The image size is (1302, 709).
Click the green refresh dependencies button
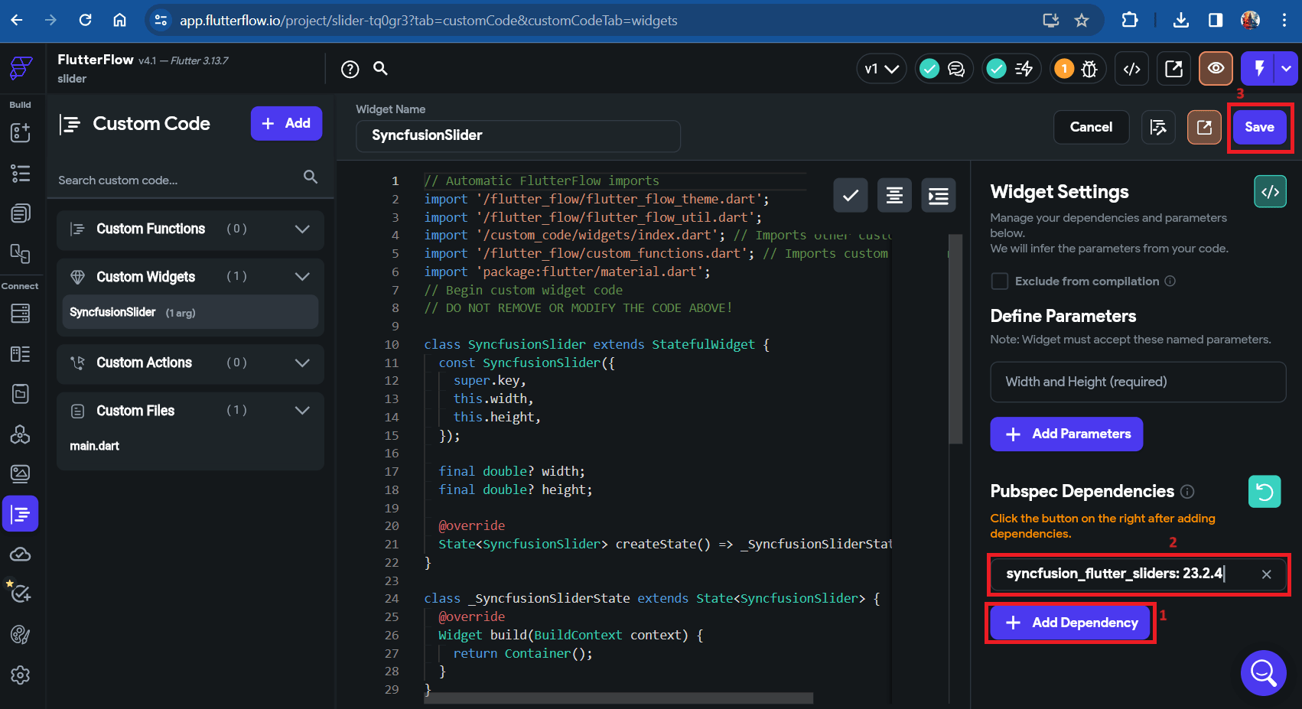[1265, 492]
